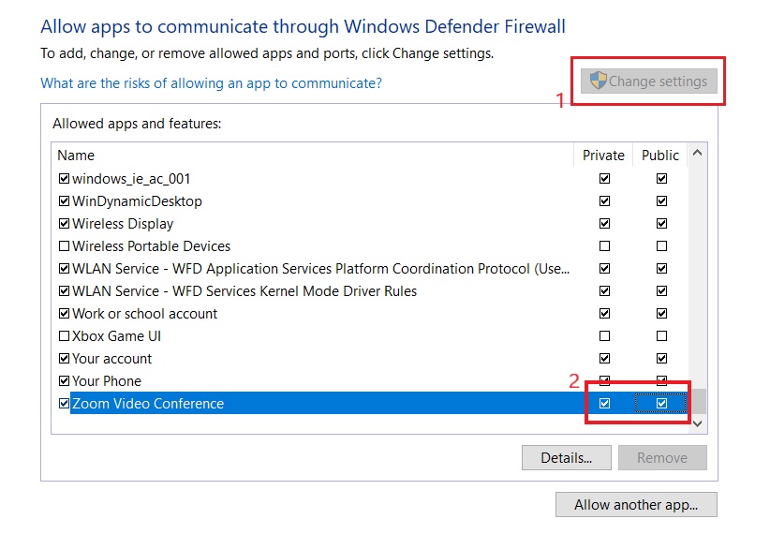Check Public for Xbox Game UI
This screenshot has height=534, width=770.
[661, 336]
